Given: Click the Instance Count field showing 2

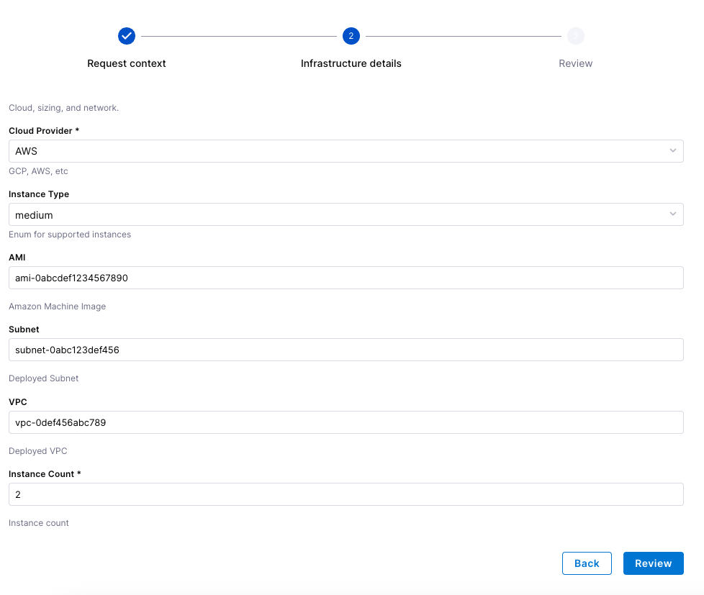Looking at the screenshot, I should (346, 494).
